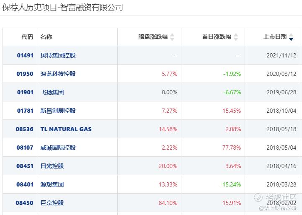Sort by 上市日期 arrow icon
Image resolution: width=302 pixels, height=215 pixels.
pos(291,37)
